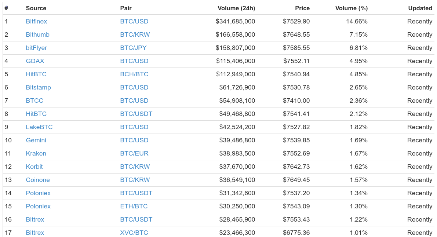This screenshot has height=237, width=437.
Task: Click the Bithumb source link
Action: 38,34
